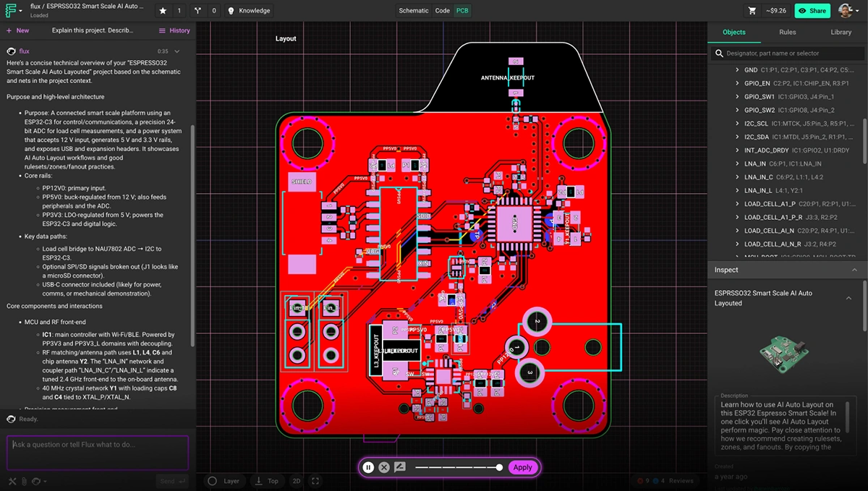
Task: Open the shopping cart showing ~$9.26
Action: click(752, 10)
